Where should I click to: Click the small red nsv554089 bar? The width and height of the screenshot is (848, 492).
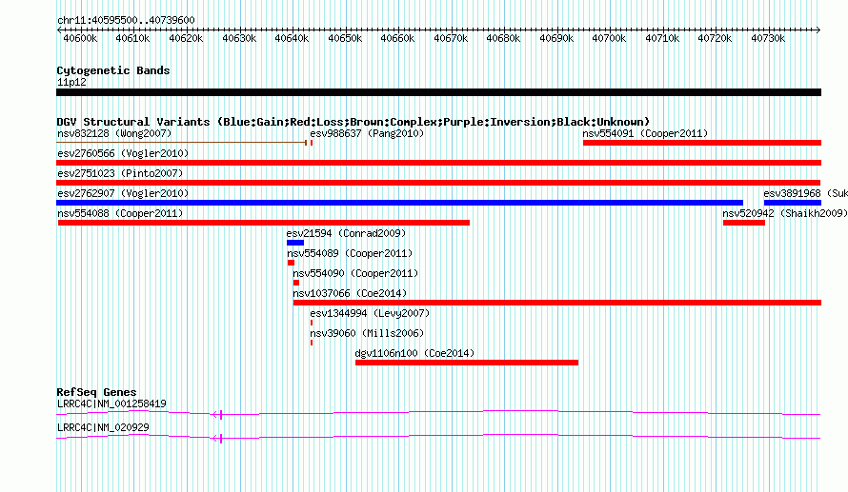tap(291, 263)
